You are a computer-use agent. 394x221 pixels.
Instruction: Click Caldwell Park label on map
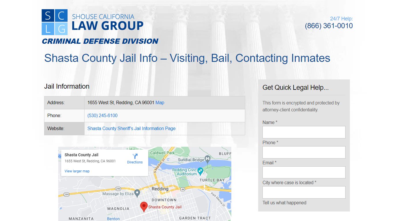(162, 153)
